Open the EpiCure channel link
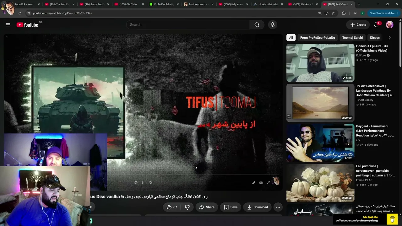This screenshot has height=226, width=402. (361, 56)
